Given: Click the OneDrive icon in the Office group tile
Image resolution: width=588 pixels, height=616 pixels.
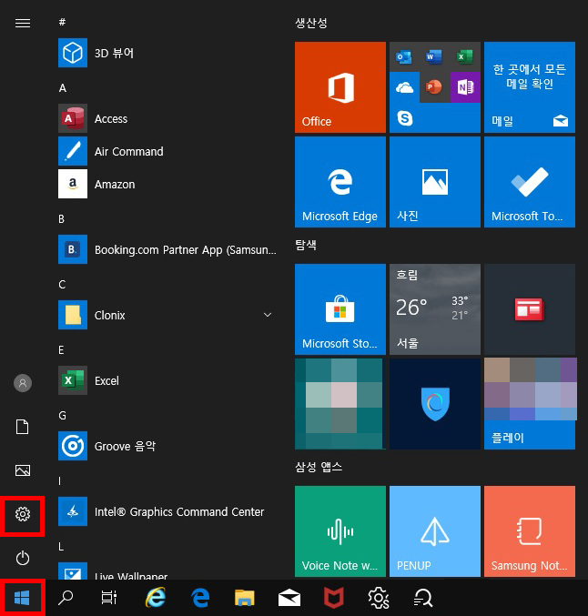Looking at the screenshot, I should (x=404, y=87).
